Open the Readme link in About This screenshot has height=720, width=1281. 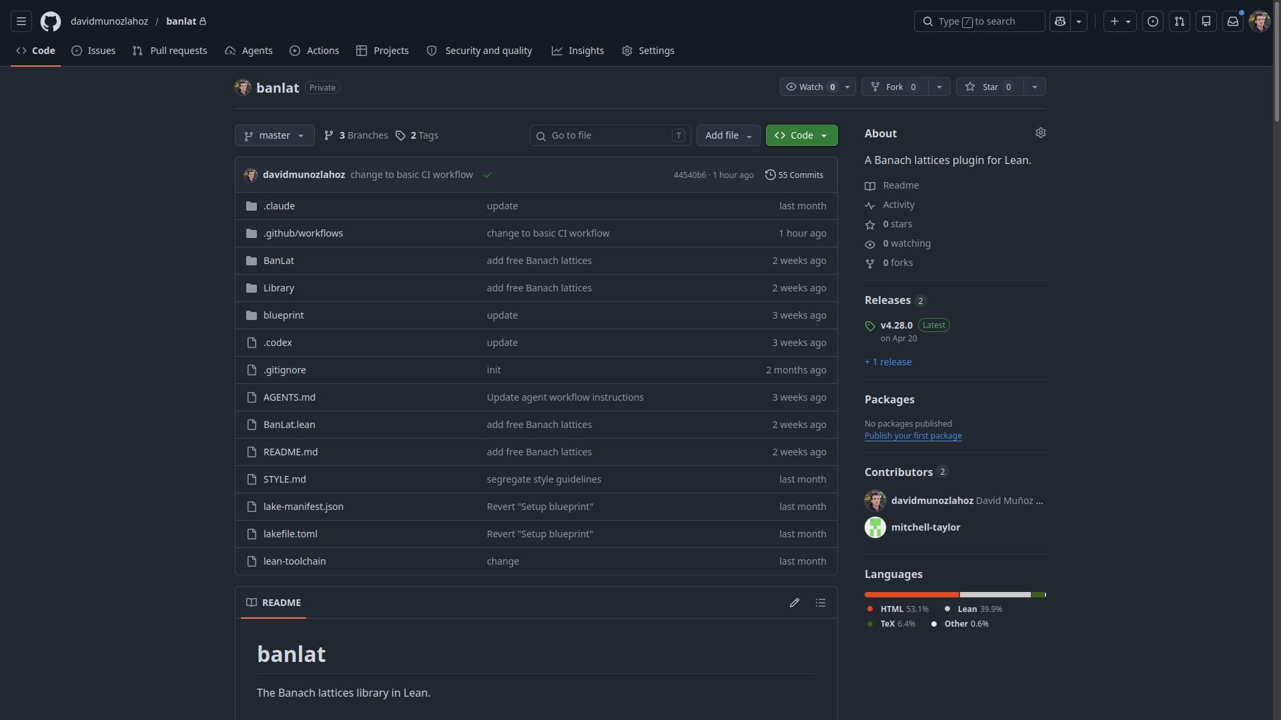click(x=901, y=185)
